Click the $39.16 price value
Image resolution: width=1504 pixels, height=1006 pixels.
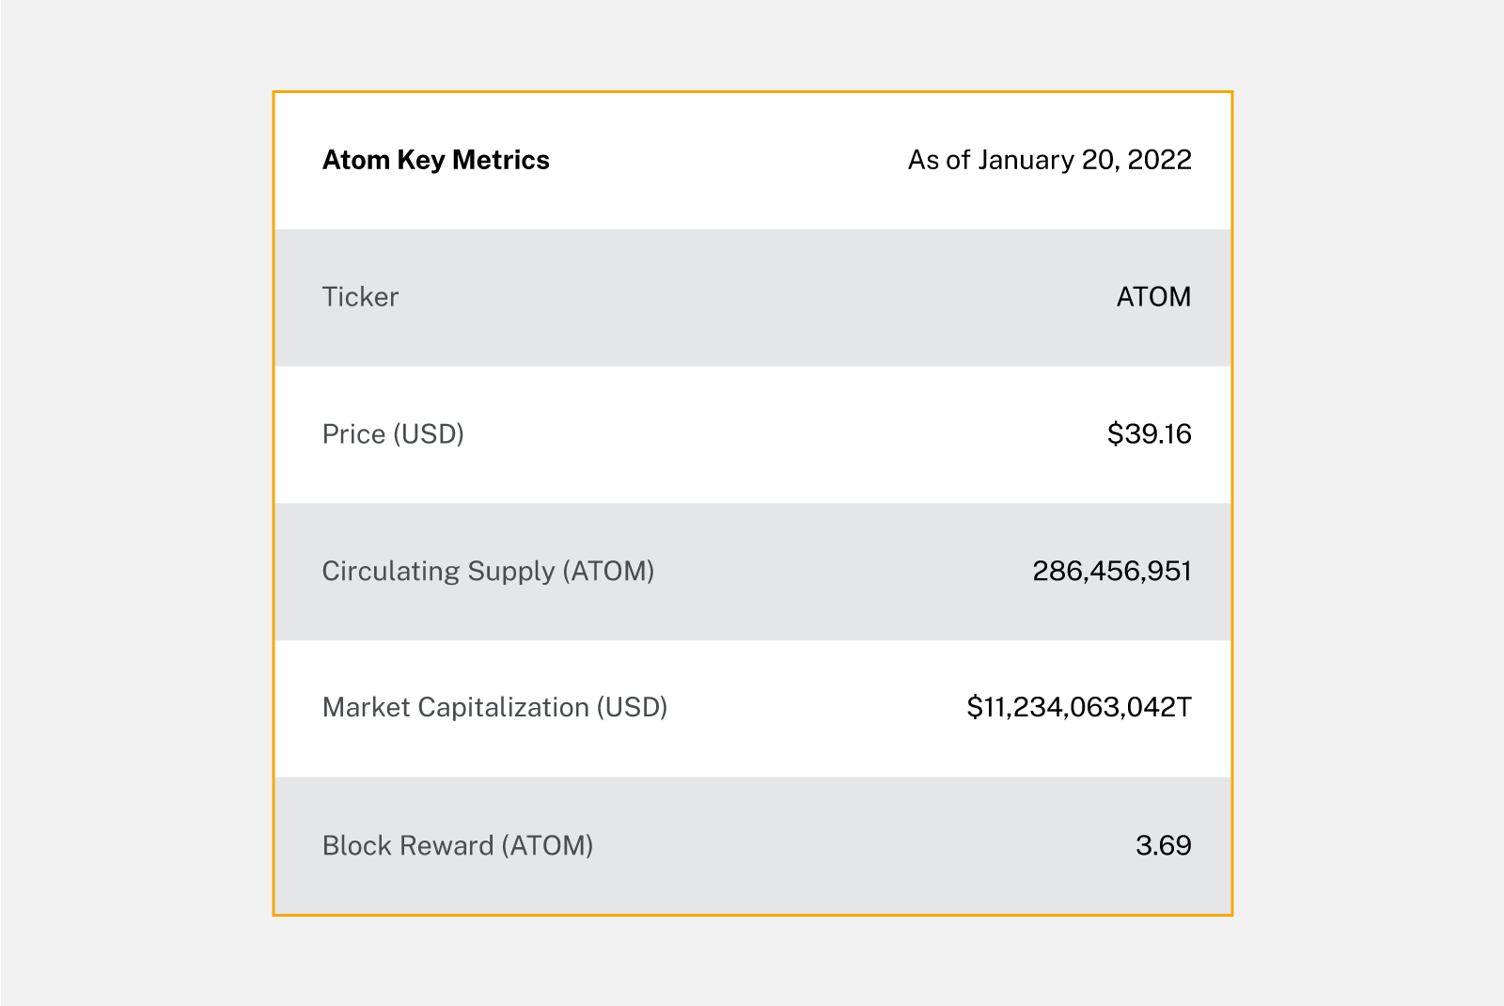coord(1149,434)
